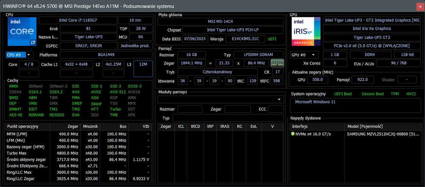Click the RDSEED feature label
This screenshot has height=187, width=425.
pos(57,115)
